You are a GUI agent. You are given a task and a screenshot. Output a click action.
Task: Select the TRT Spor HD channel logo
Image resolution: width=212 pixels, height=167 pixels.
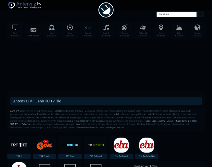70,145
